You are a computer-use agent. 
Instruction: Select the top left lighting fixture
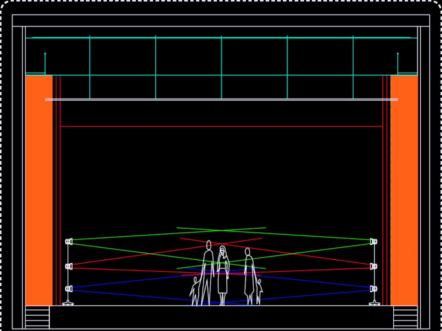(69, 242)
